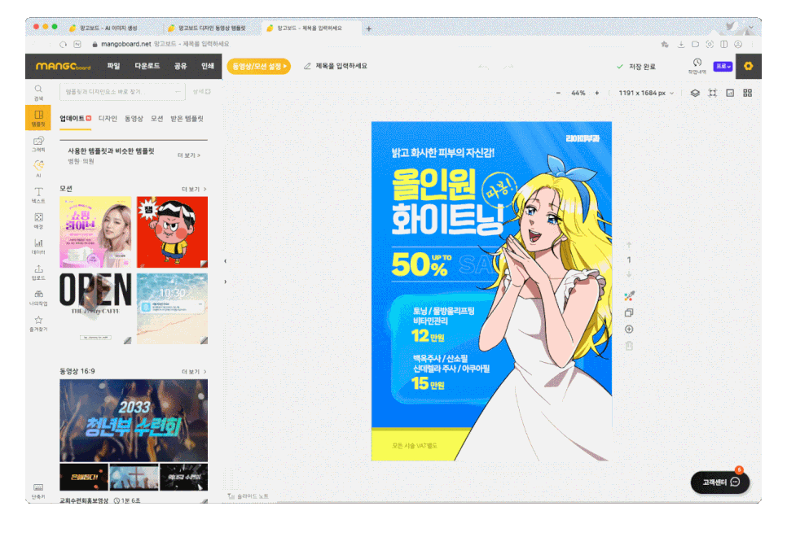Click 동영상/모션 설정 button
The image size is (787, 537).
(258, 66)
